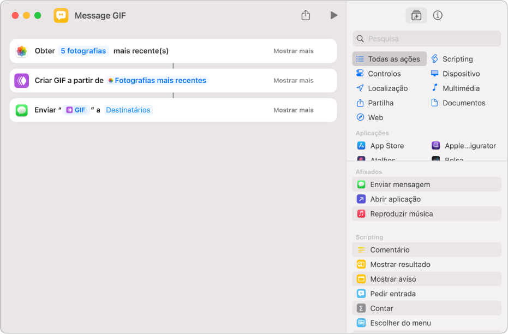Screen dimensions: 508x334
Task: Click the Share icon in the toolbar
Action: pyautogui.click(x=306, y=15)
